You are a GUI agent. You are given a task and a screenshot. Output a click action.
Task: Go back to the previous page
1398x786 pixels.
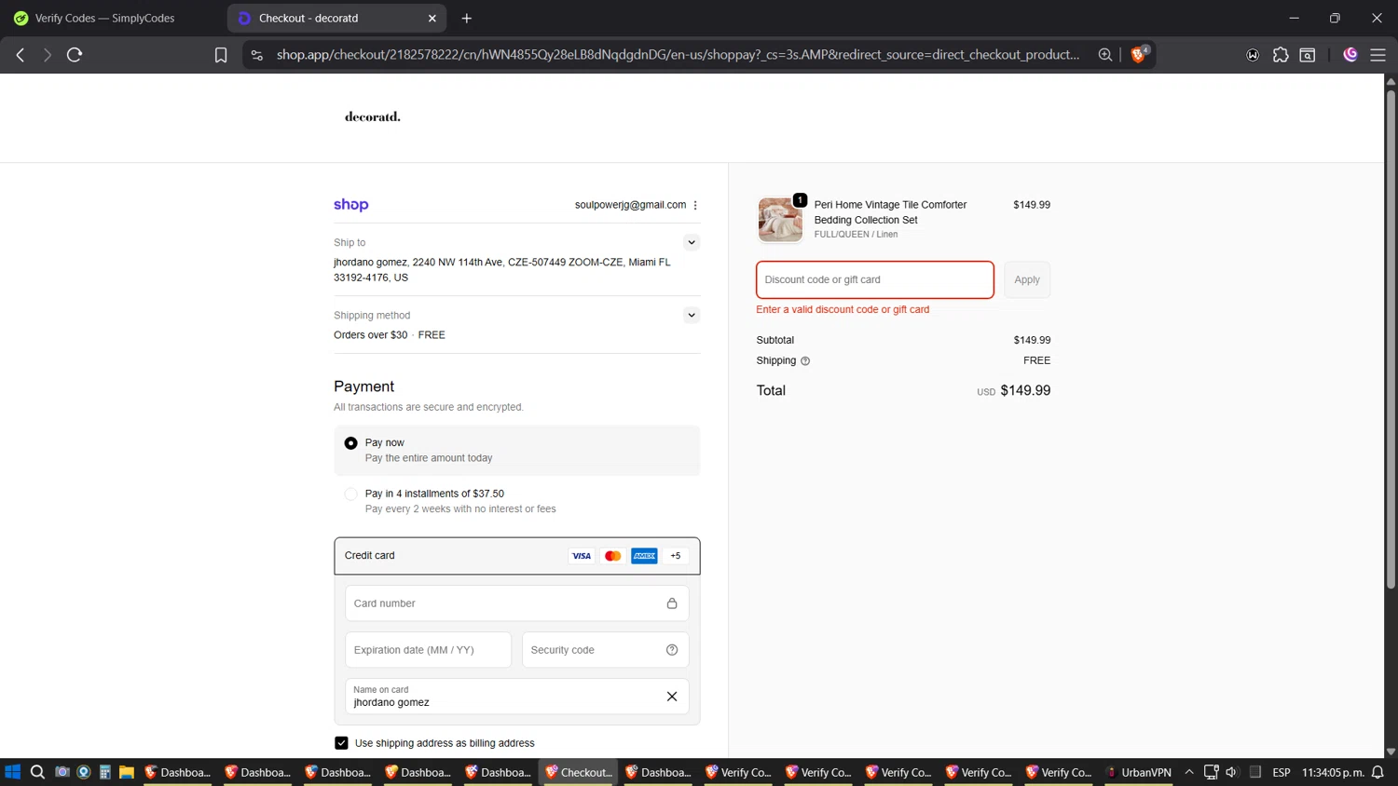tap(20, 55)
